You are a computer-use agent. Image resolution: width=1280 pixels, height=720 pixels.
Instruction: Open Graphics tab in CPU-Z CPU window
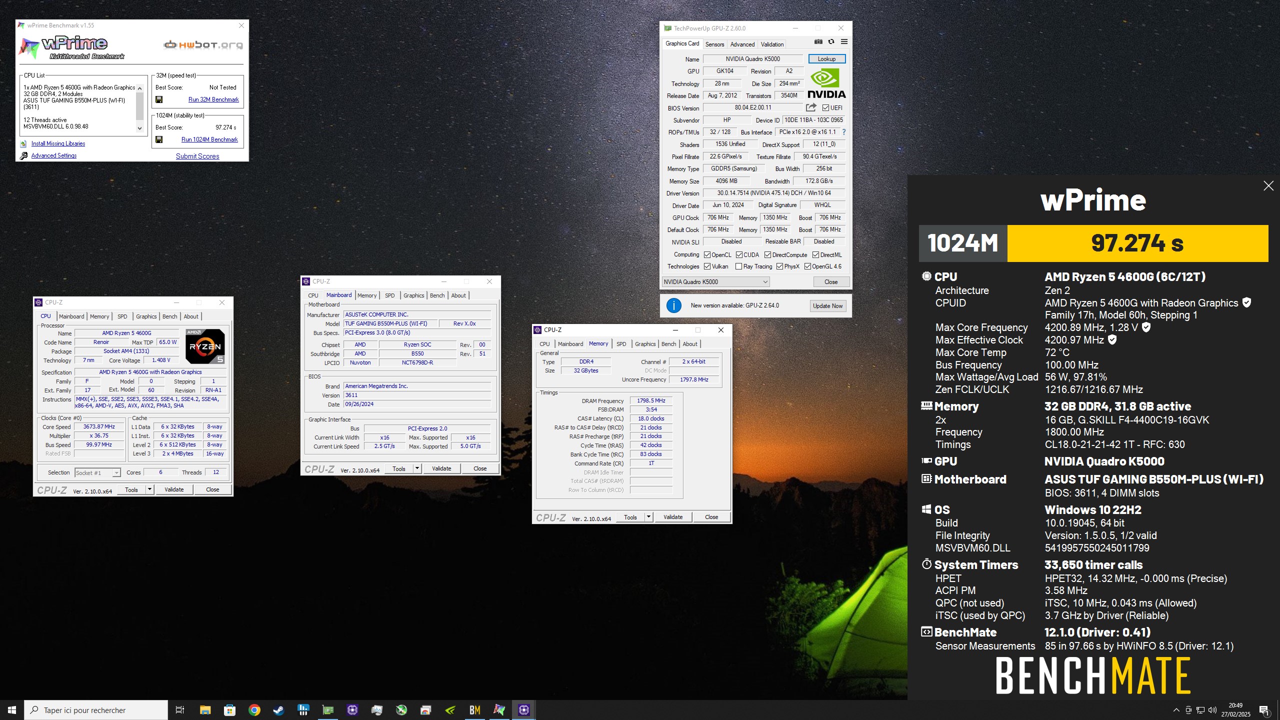(x=146, y=316)
